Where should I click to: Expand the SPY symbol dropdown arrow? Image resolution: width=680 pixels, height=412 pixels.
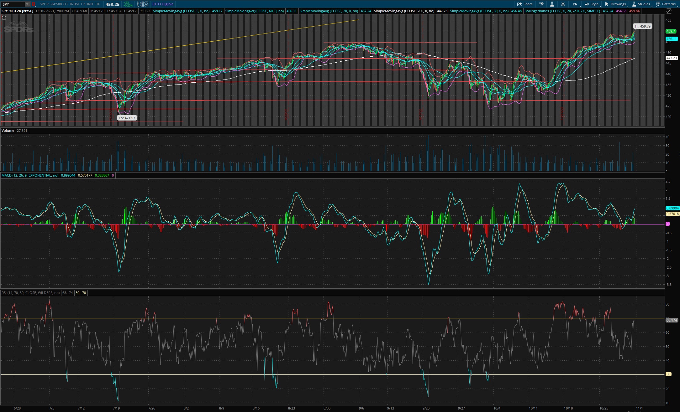27,4
